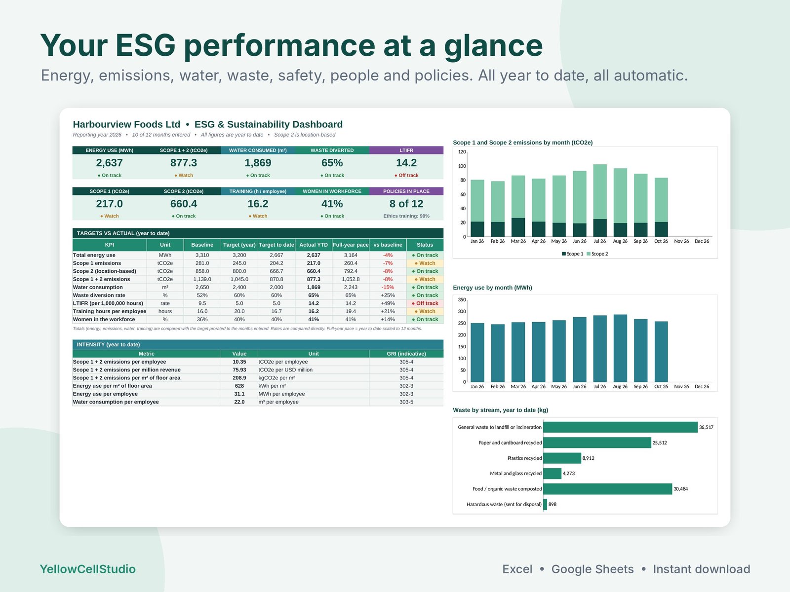The height and width of the screenshot is (592, 790).
Task: Click the "-15%" vs baseline value
Action: (x=388, y=288)
